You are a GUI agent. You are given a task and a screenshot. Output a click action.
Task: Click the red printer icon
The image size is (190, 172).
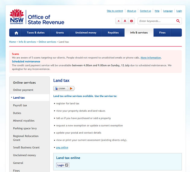click(x=131, y=21)
